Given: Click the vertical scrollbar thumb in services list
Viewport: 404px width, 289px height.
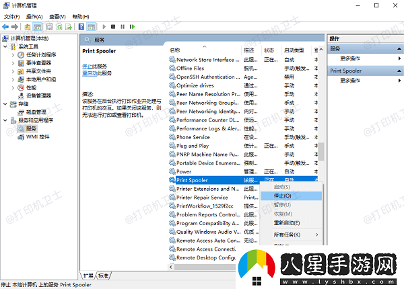Looking at the screenshot, I should [x=321, y=152].
